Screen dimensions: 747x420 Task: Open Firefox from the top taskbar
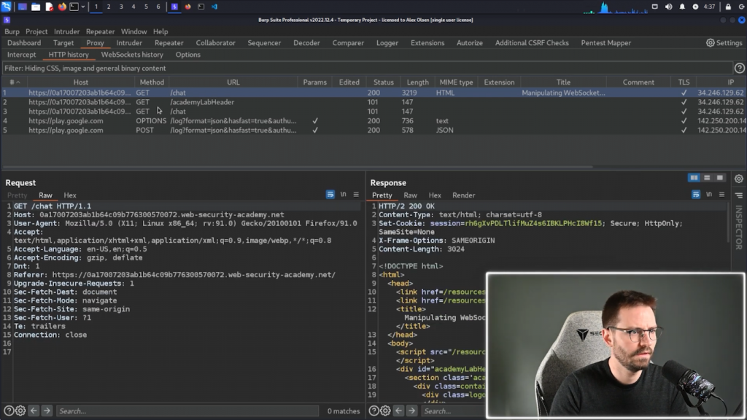click(62, 7)
